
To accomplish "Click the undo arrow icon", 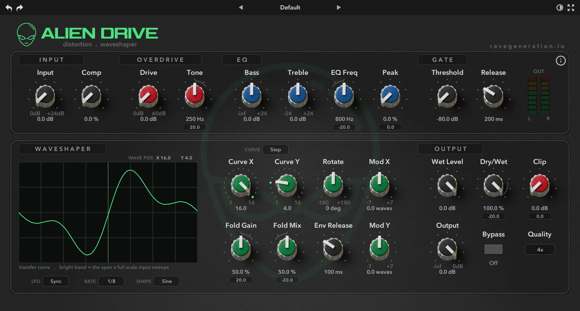I will point(9,8).
